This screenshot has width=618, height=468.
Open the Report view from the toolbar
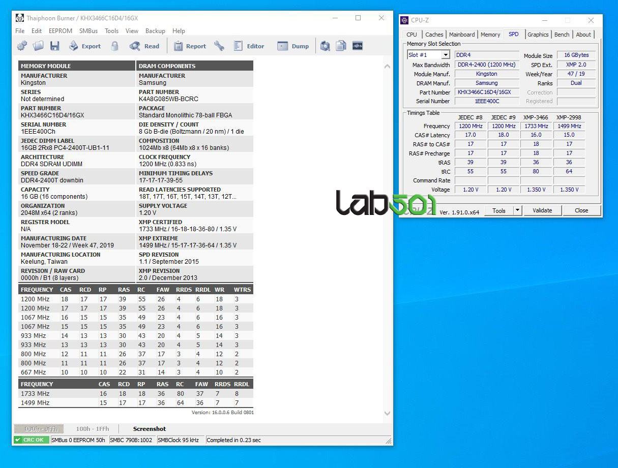(x=190, y=46)
